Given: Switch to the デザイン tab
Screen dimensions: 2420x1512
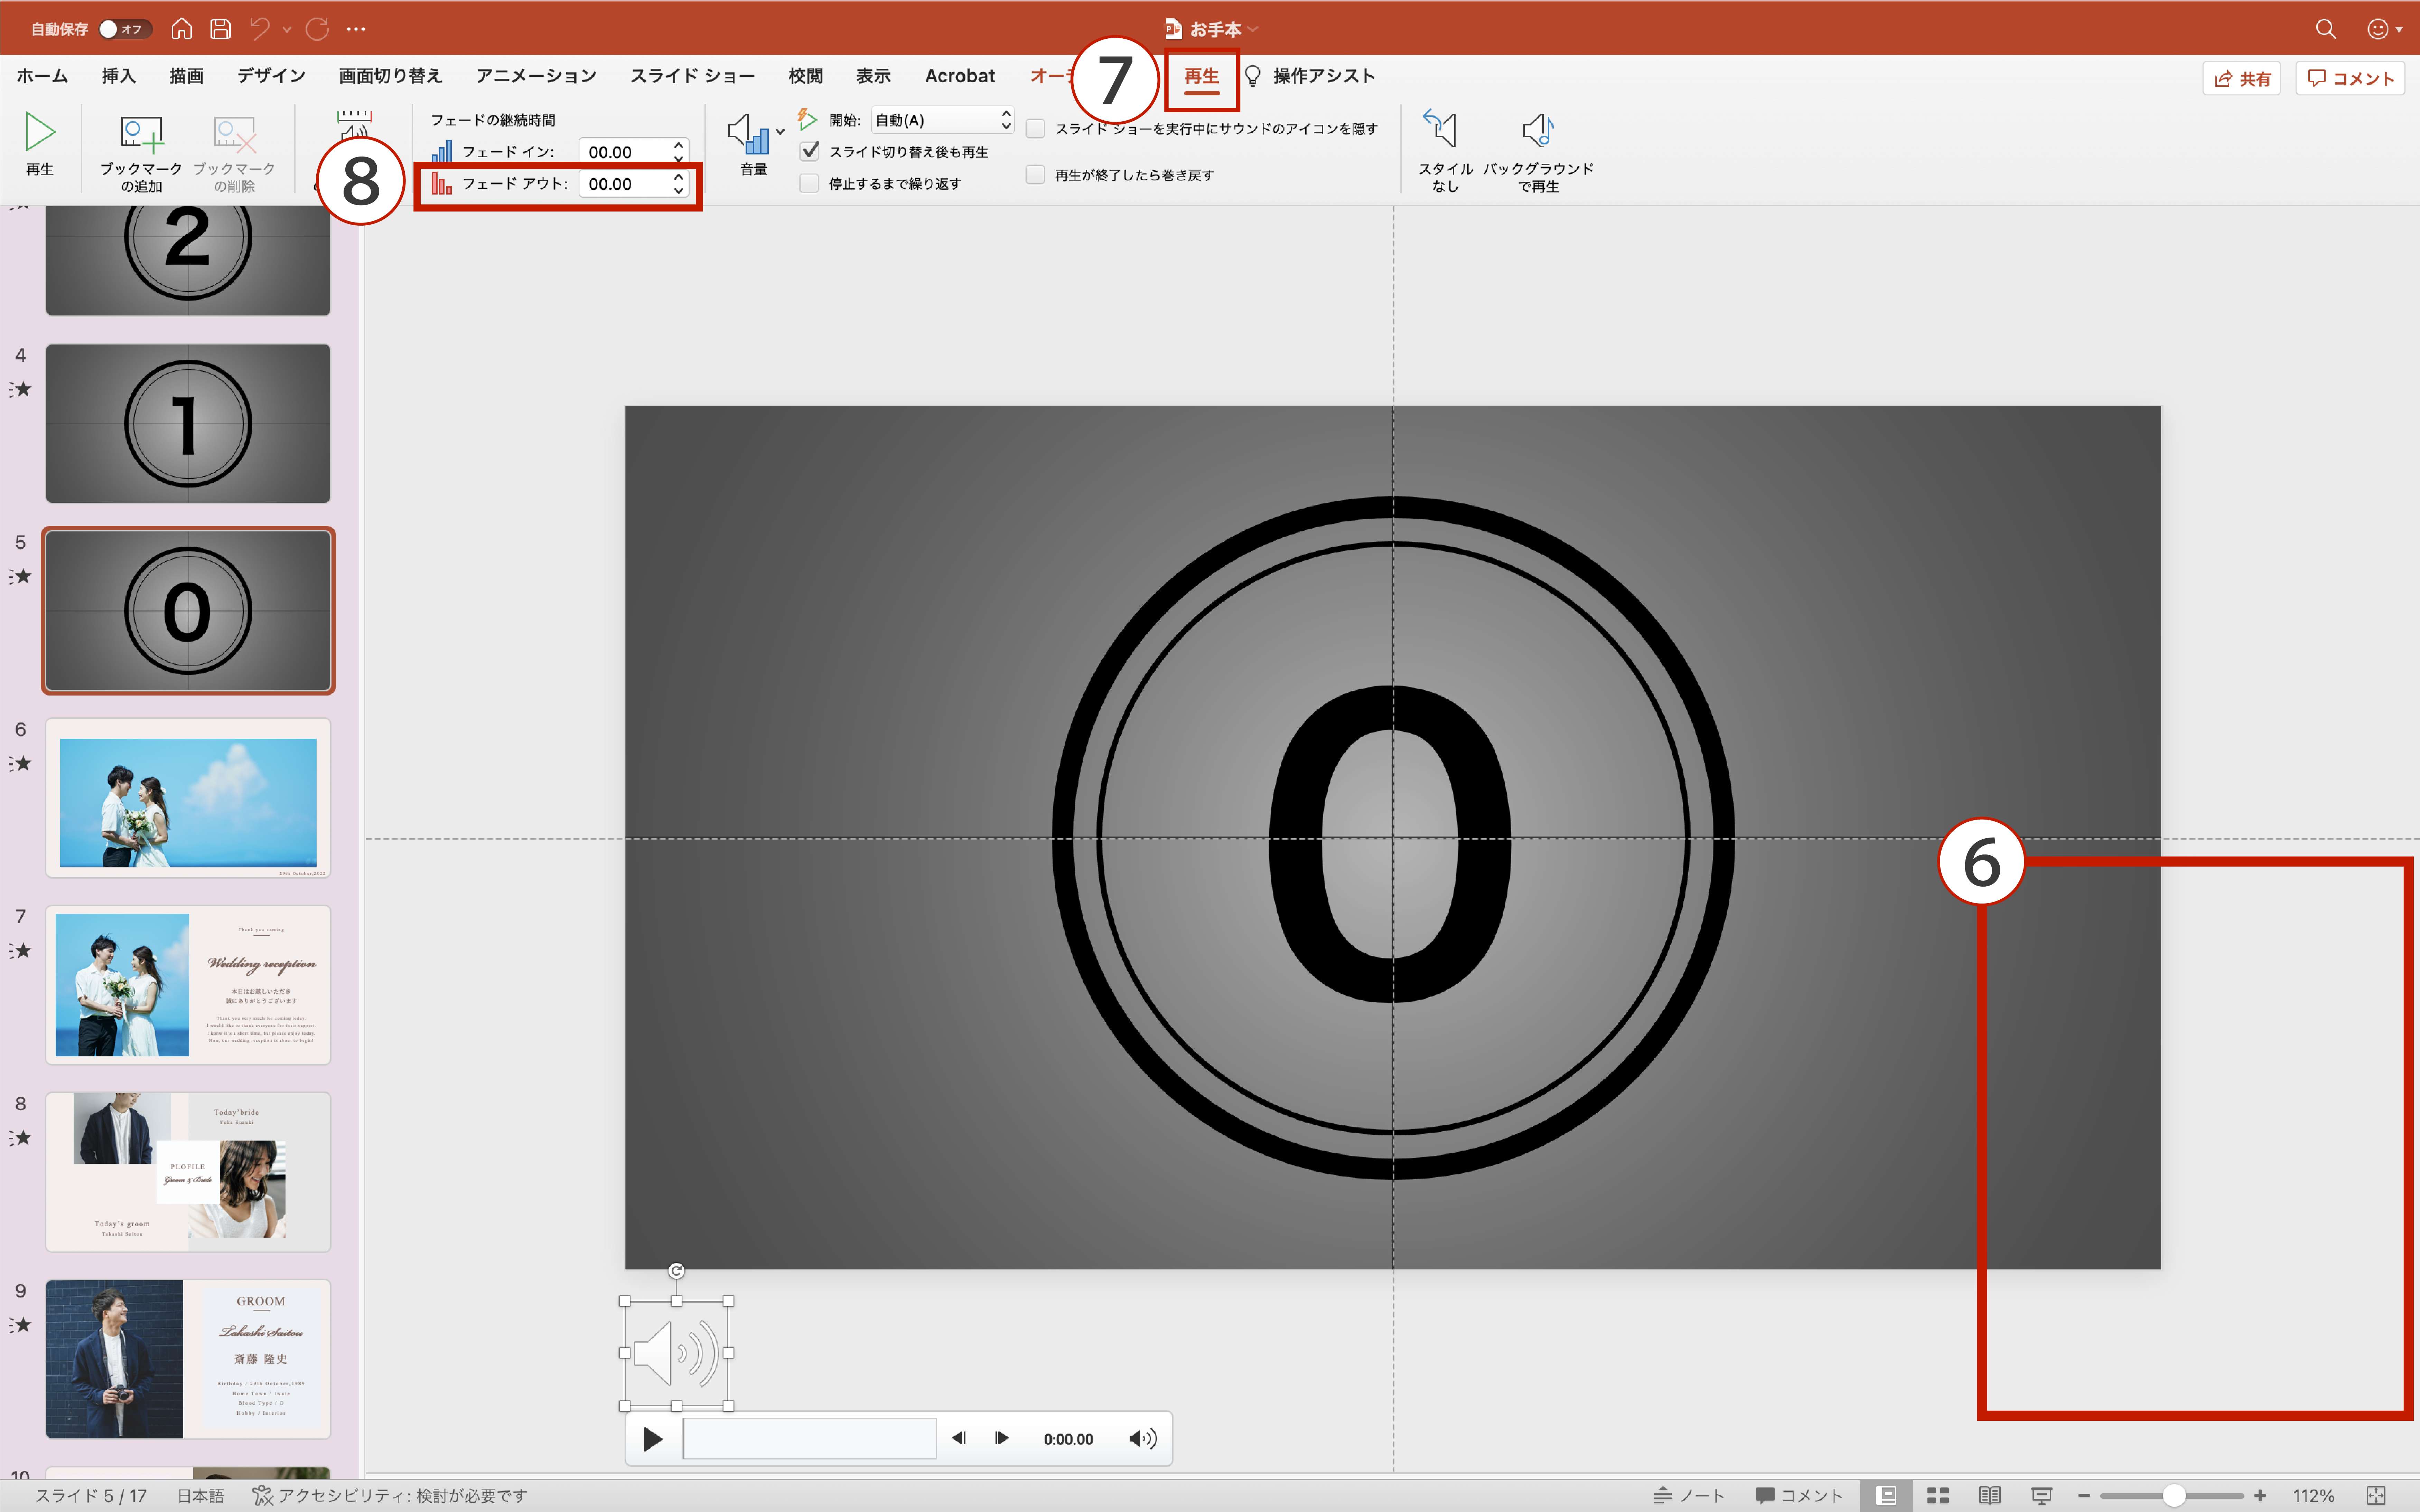Looking at the screenshot, I should pos(271,76).
